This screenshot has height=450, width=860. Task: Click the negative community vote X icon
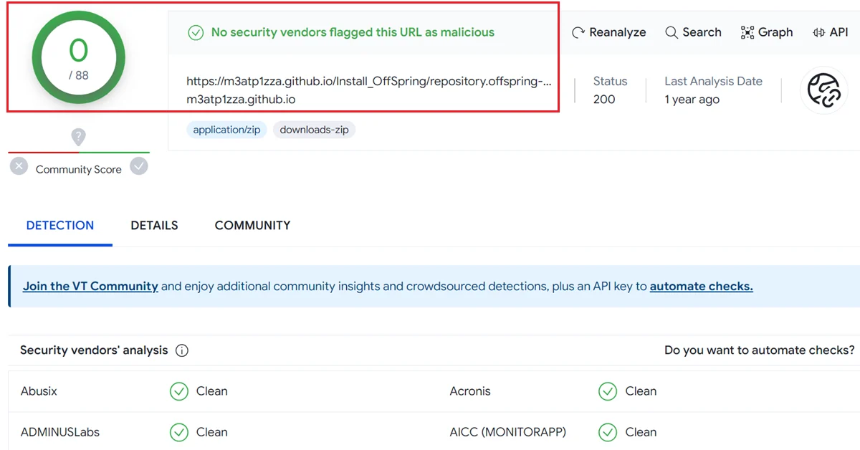19,167
